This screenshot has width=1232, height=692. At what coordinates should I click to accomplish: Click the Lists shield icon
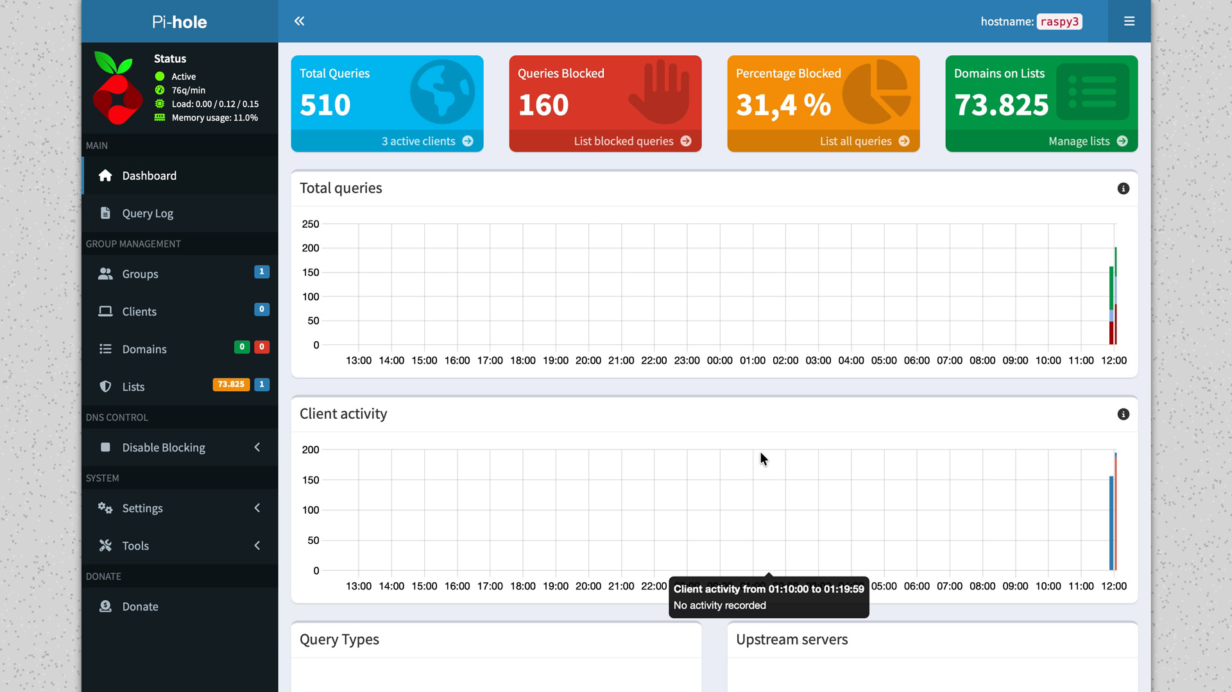[105, 386]
